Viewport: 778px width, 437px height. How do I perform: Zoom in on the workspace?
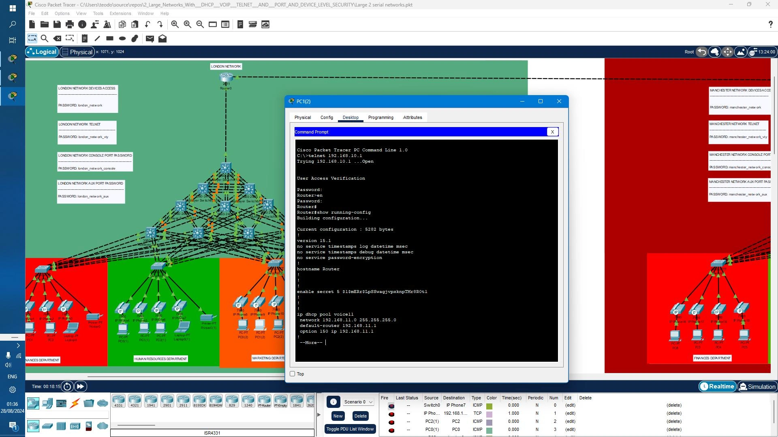[x=175, y=24]
